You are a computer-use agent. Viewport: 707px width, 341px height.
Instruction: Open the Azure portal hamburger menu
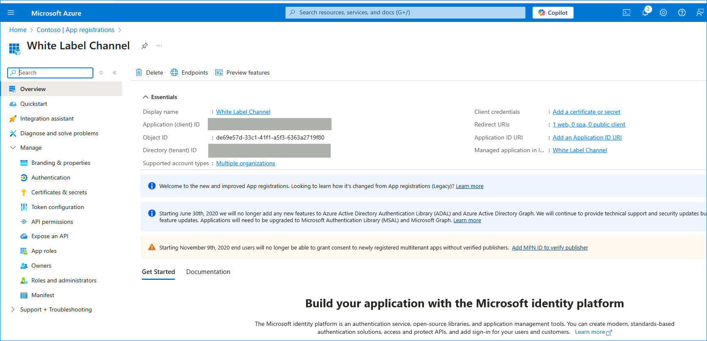click(11, 13)
